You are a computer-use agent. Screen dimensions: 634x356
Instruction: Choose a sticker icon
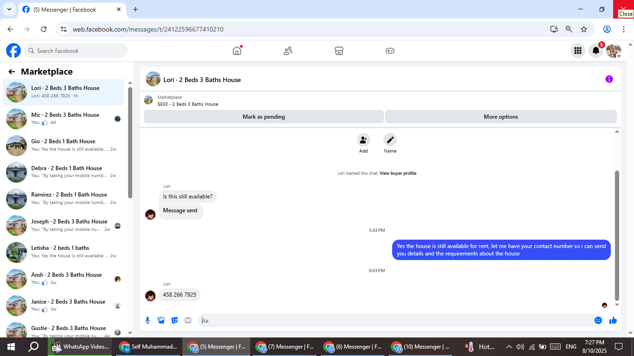[175, 320]
